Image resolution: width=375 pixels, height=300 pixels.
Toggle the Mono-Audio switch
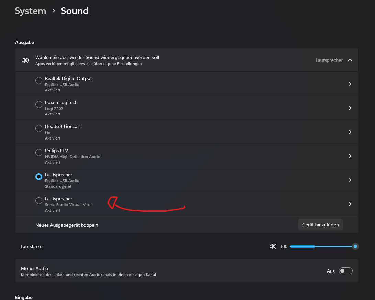(345, 271)
